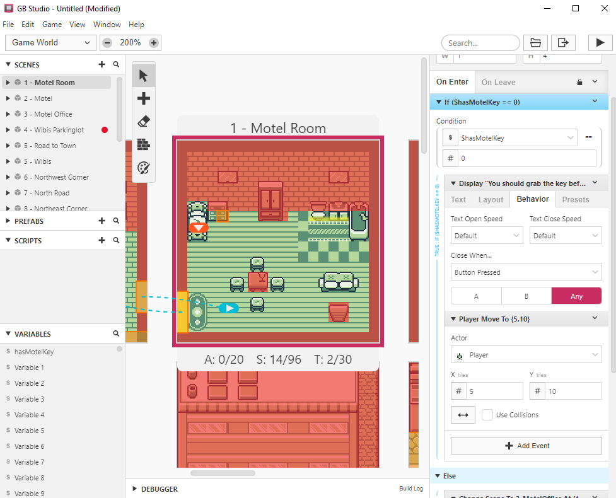The height and width of the screenshot is (498, 616).
Task: Open the Close When Button Pressed dropdown
Action: click(526, 272)
